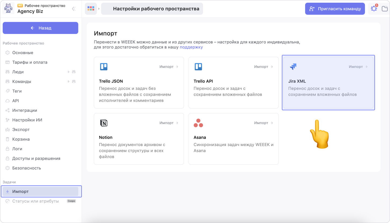
Task: Open Настройки ИИ in sidebar
Action: coord(27,120)
